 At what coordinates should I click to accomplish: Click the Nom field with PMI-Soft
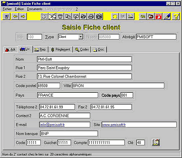click(x=84, y=59)
